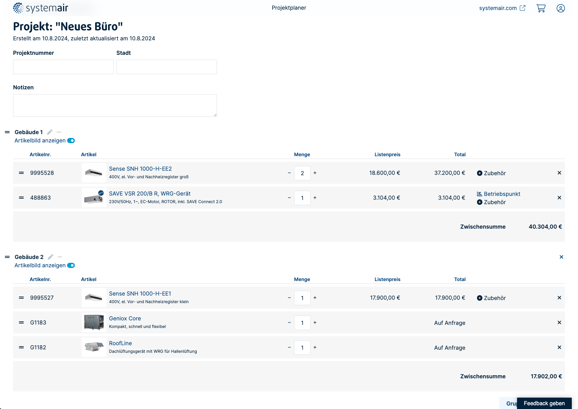Delete the Gebäude 2 group
Viewport: 578px width, 409px height.
(x=561, y=257)
